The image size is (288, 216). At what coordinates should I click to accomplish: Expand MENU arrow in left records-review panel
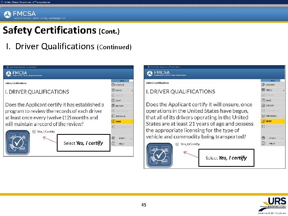pyautogui.click(x=132, y=90)
